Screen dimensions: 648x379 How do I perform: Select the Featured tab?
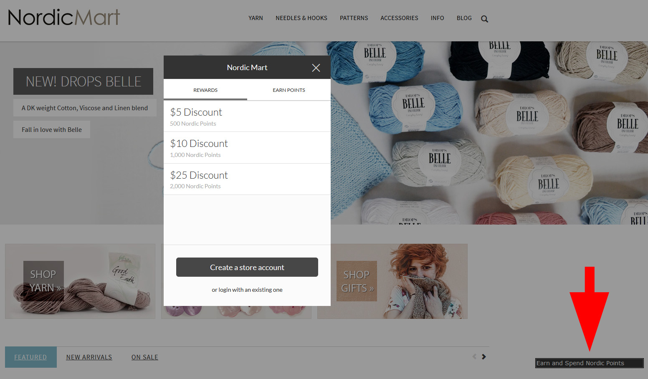pos(30,357)
